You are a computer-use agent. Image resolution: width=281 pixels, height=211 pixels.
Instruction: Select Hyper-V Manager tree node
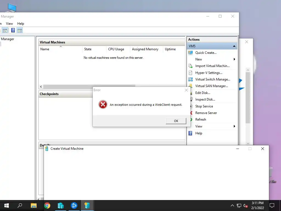pos(7,39)
